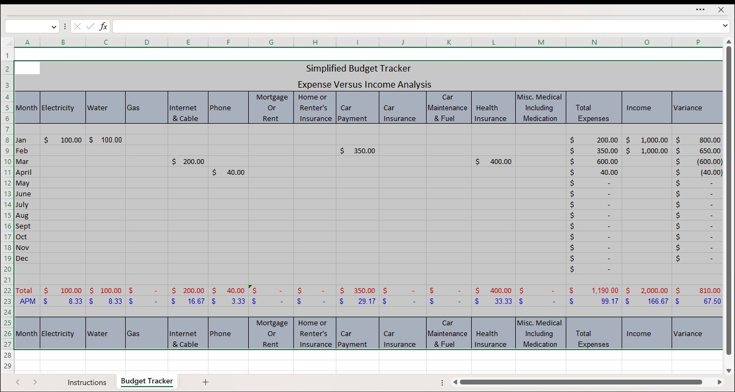735x392 pixels.
Task: Click the 'Feb' month cell
Action: (27, 151)
